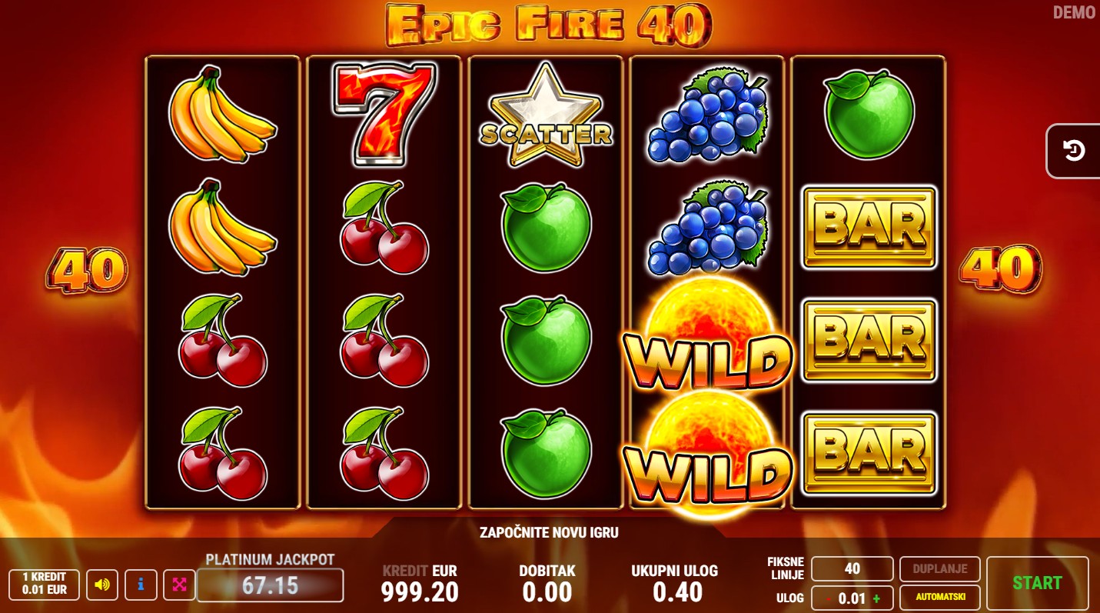The height and width of the screenshot is (613, 1100).
Task: Click the fixed lines 40 field
Action: (852, 569)
